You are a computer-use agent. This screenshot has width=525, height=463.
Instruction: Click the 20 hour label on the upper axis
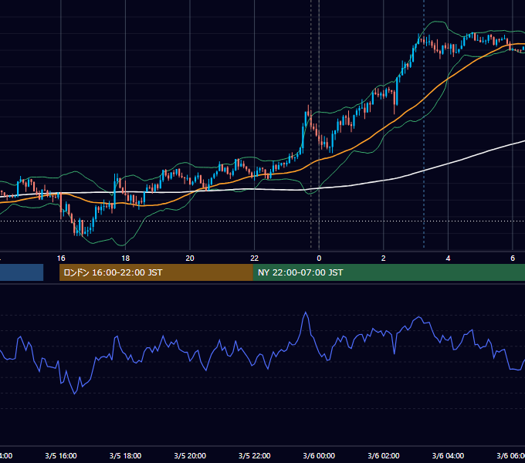point(190,259)
